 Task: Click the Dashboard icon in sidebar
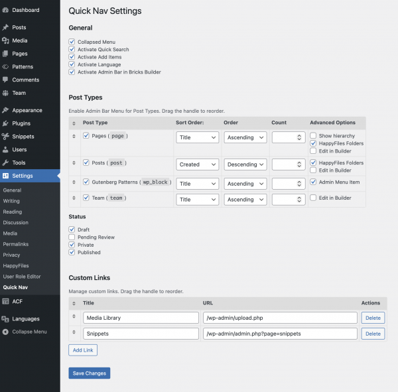pyautogui.click(x=6, y=10)
